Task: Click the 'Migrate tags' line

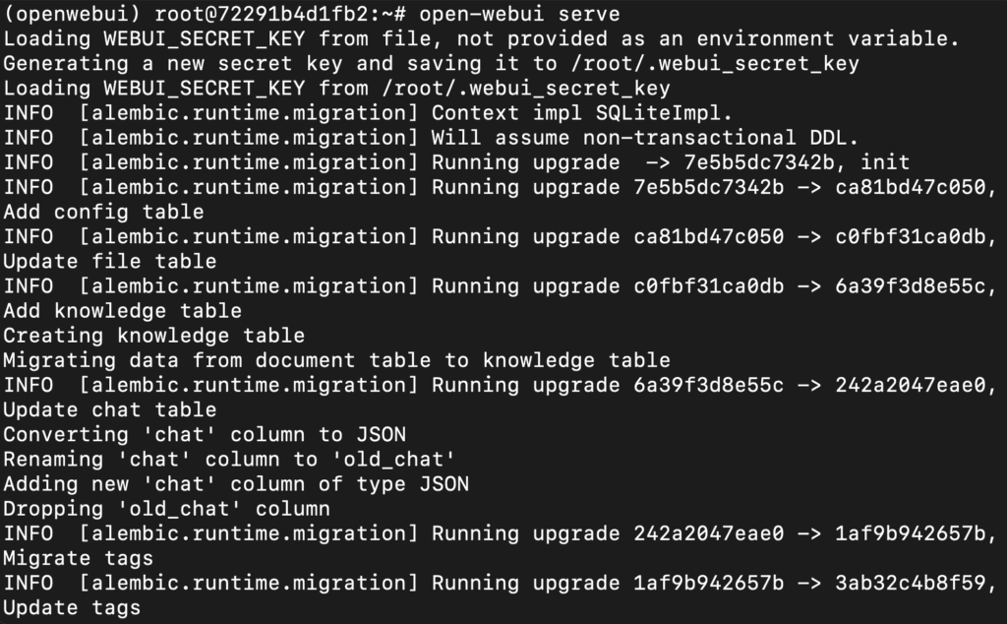Action: 78,558
